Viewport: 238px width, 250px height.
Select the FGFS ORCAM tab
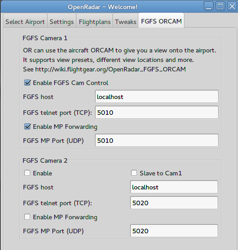click(161, 21)
